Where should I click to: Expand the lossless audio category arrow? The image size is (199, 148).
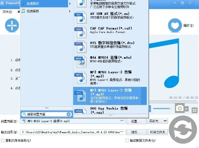[70, 11]
